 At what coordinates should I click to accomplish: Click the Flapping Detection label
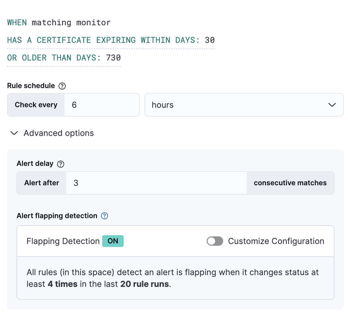(x=63, y=241)
